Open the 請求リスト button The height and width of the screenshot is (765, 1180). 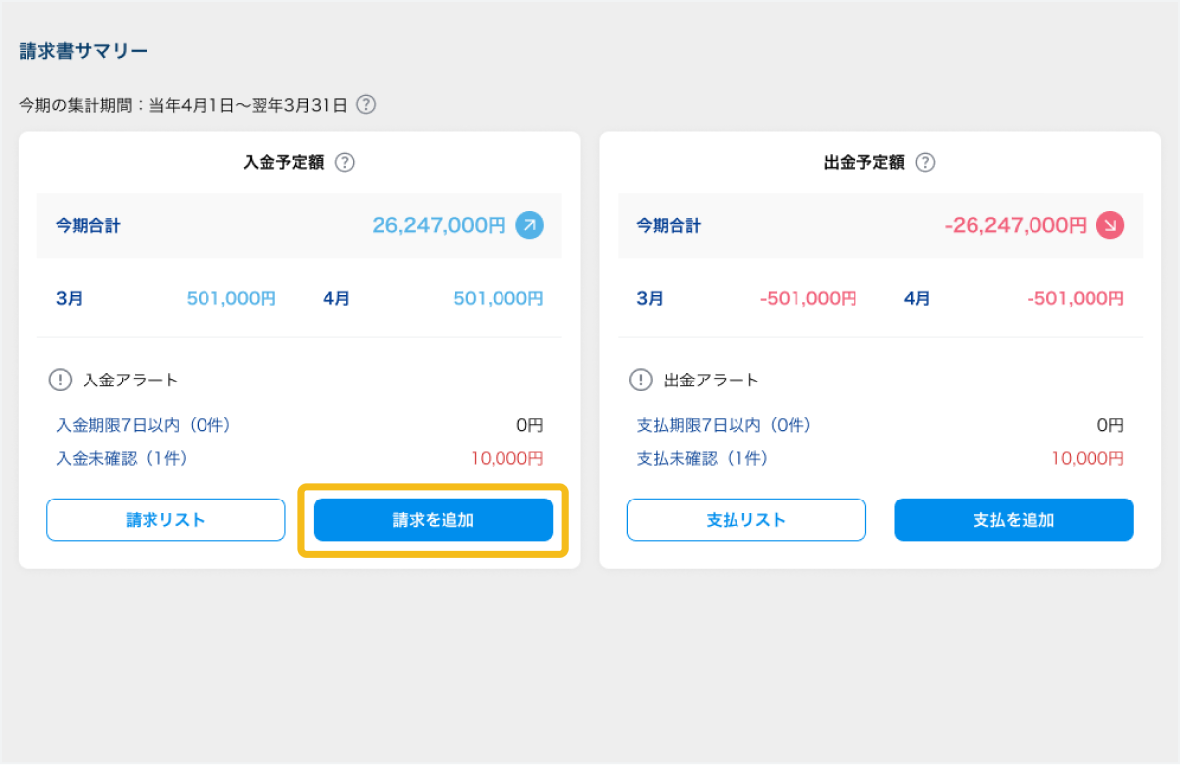165,520
